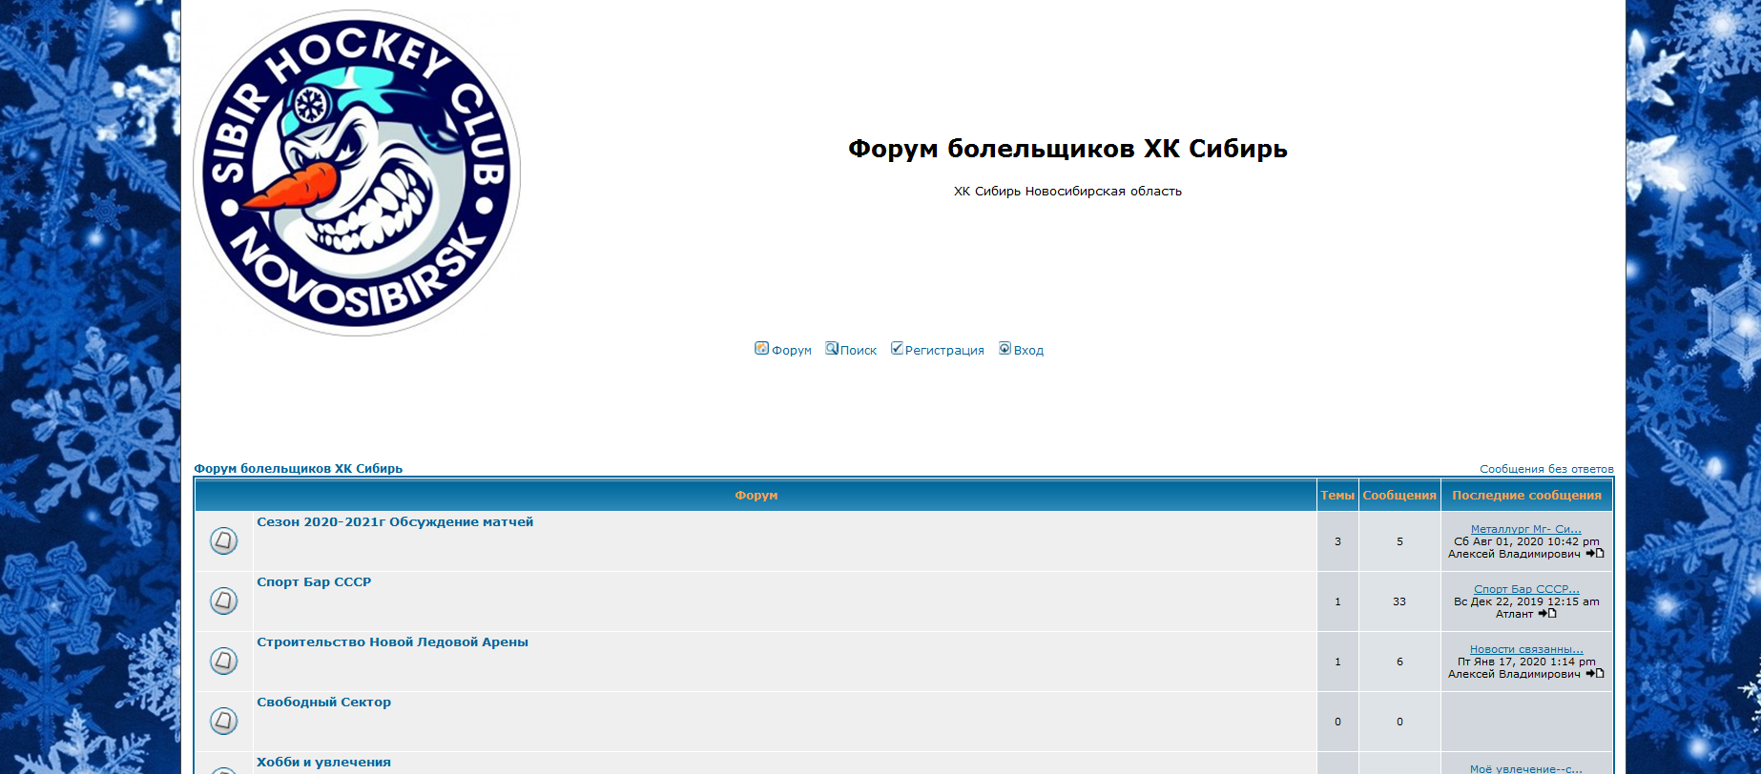View Сообщения без ответов

pos(1546,469)
